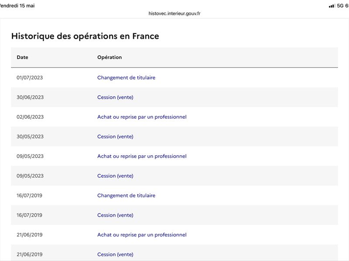
Task: Tap the cellular signal strength icon
Action: pyautogui.click(x=332, y=6)
